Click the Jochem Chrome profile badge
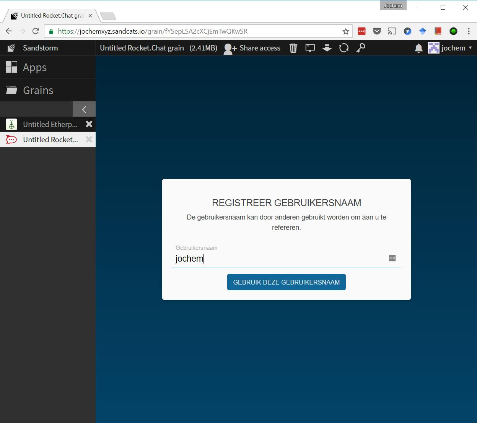Image resolution: width=477 pixels, height=423 pixels. tap(393, 5)
